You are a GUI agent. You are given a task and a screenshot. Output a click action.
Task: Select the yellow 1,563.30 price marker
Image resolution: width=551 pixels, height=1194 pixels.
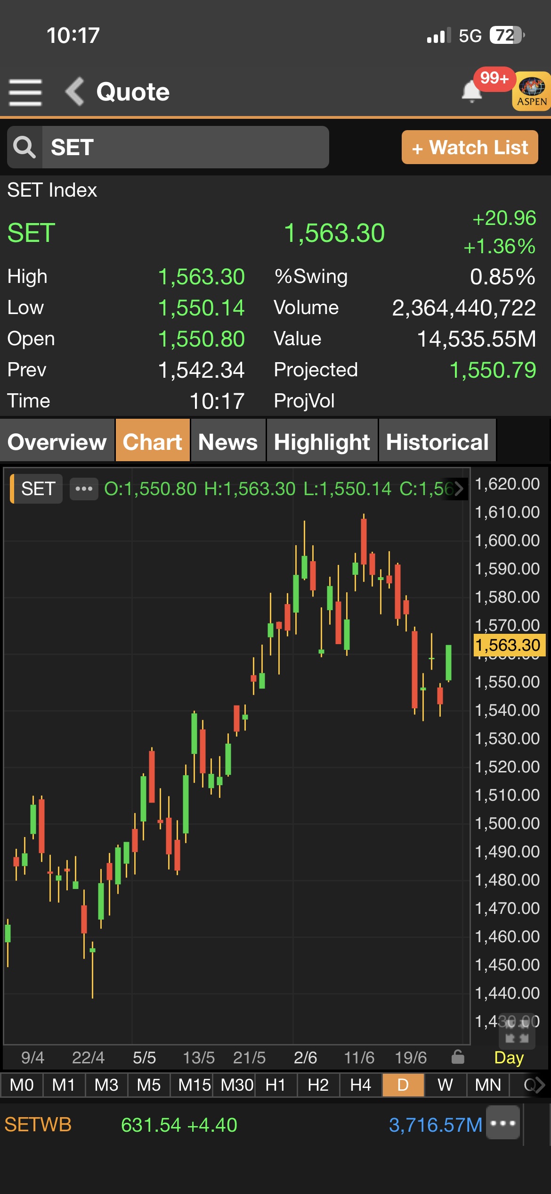(x=509, y=645)
